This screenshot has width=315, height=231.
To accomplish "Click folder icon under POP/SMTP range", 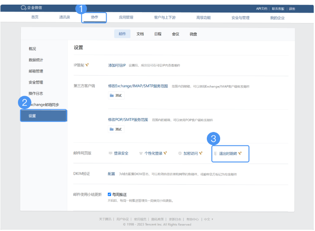I will point(112,129).
